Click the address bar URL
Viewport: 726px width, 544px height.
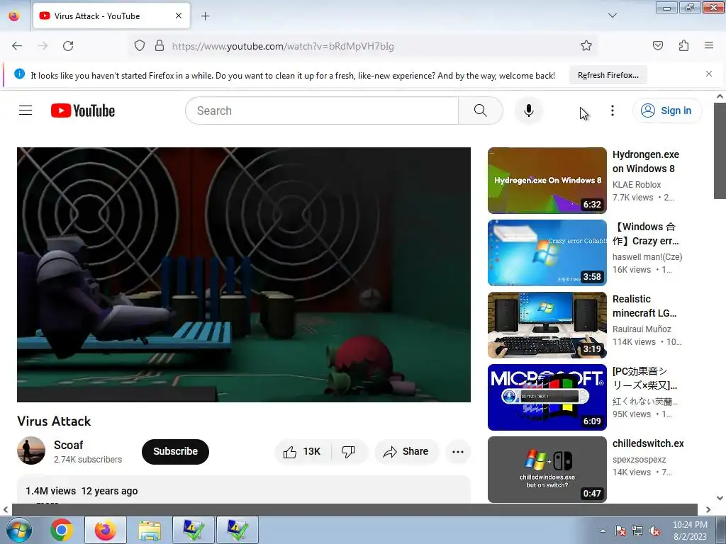tap(283, 46)
